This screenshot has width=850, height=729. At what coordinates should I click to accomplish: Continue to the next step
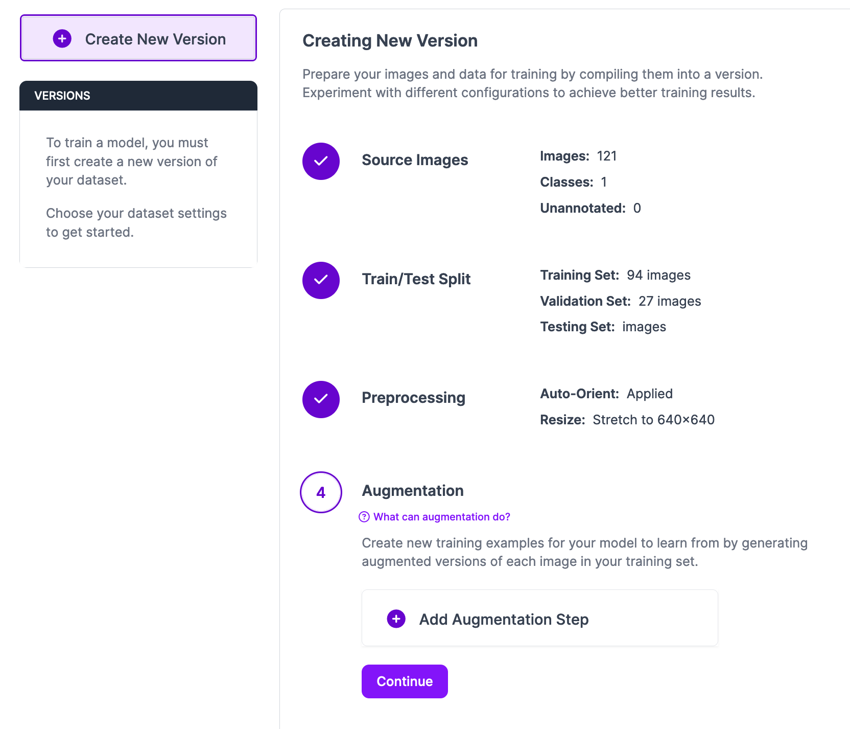click(x=405, y=681)
